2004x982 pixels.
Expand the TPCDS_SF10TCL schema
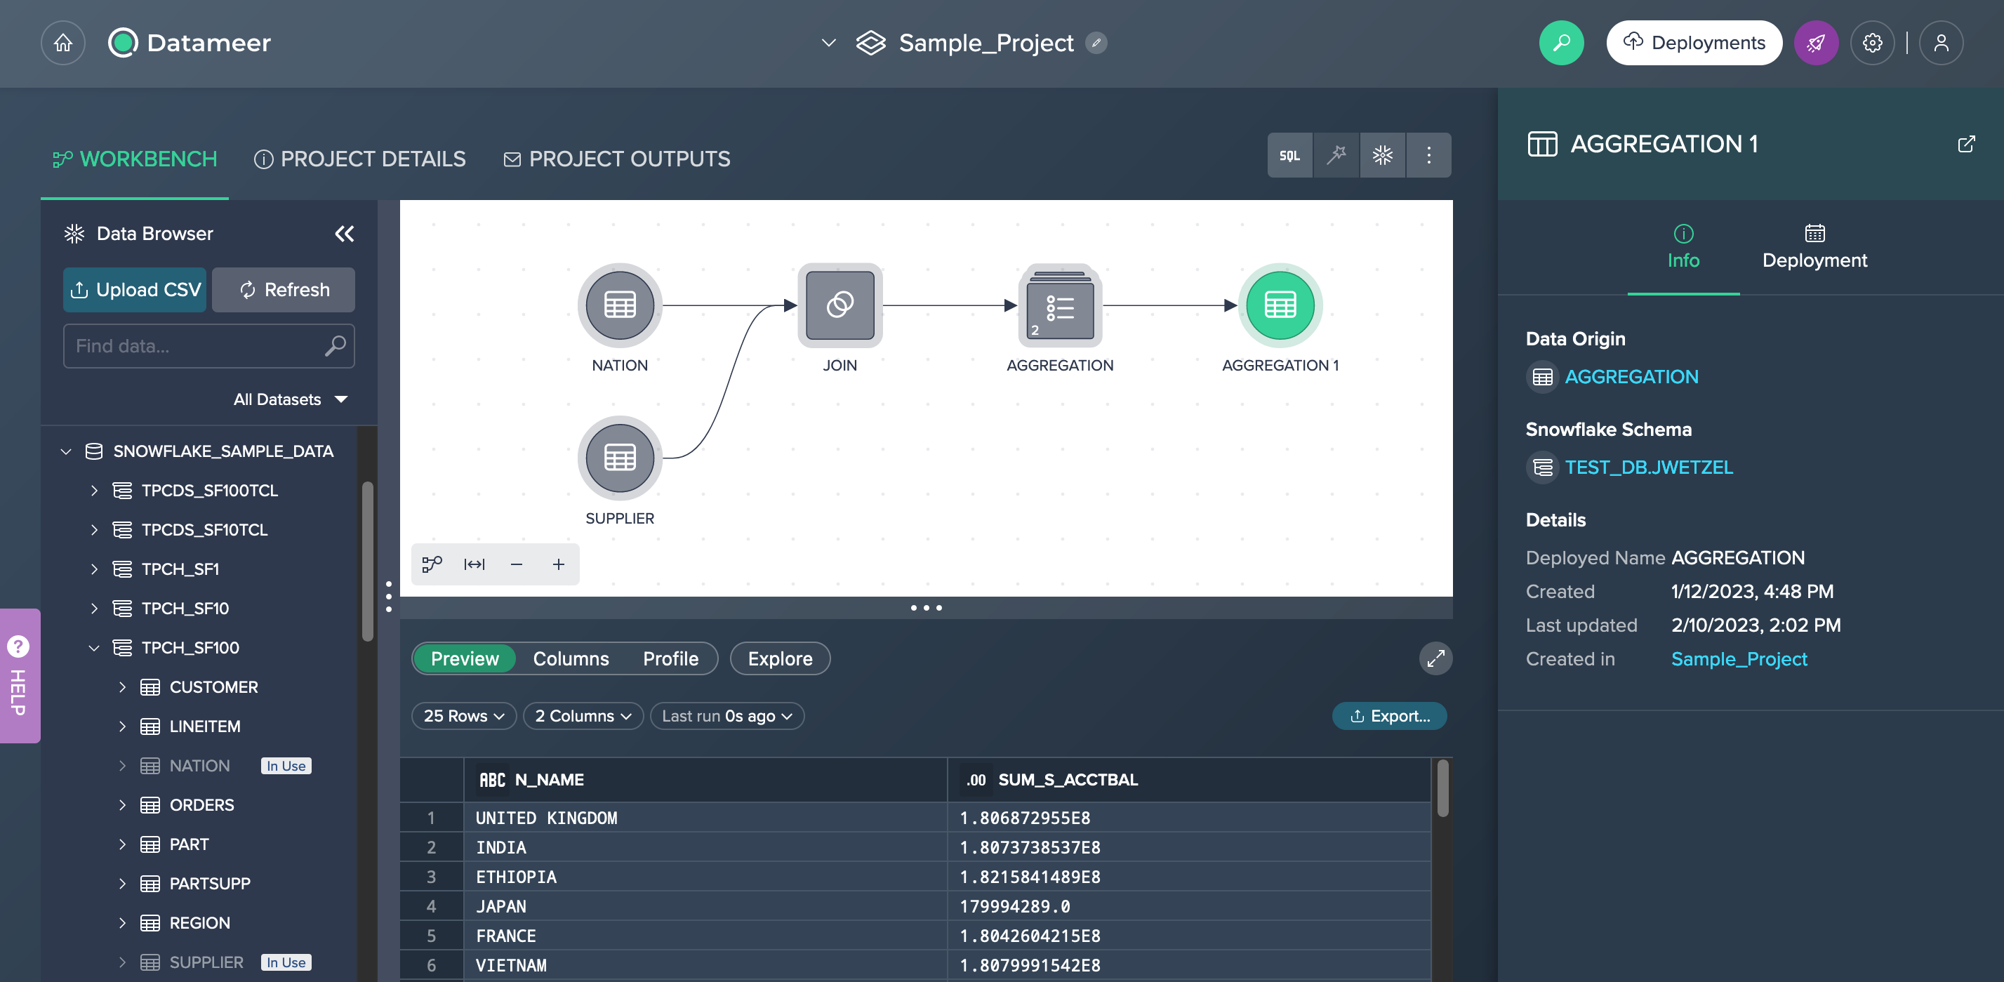point(94,530)
